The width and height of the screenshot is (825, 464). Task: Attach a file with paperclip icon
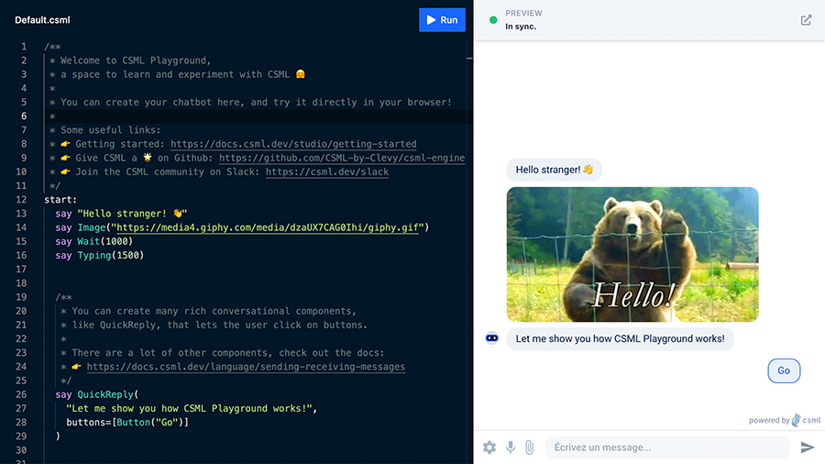point(529,447)
